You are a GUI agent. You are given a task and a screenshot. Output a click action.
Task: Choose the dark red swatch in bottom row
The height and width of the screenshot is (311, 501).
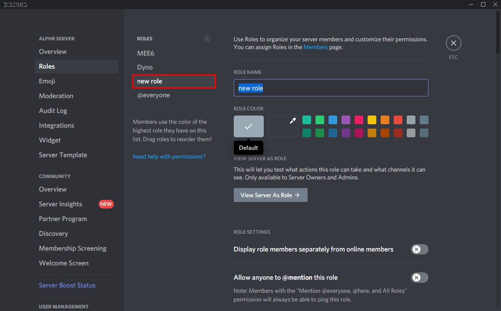tap(398, 133)
